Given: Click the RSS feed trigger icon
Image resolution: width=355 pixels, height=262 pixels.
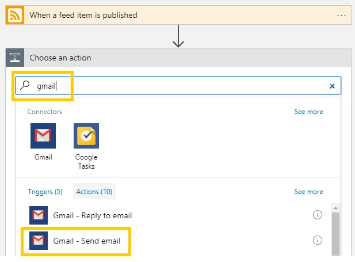Looking at the screenshot, I should (15, 15).
